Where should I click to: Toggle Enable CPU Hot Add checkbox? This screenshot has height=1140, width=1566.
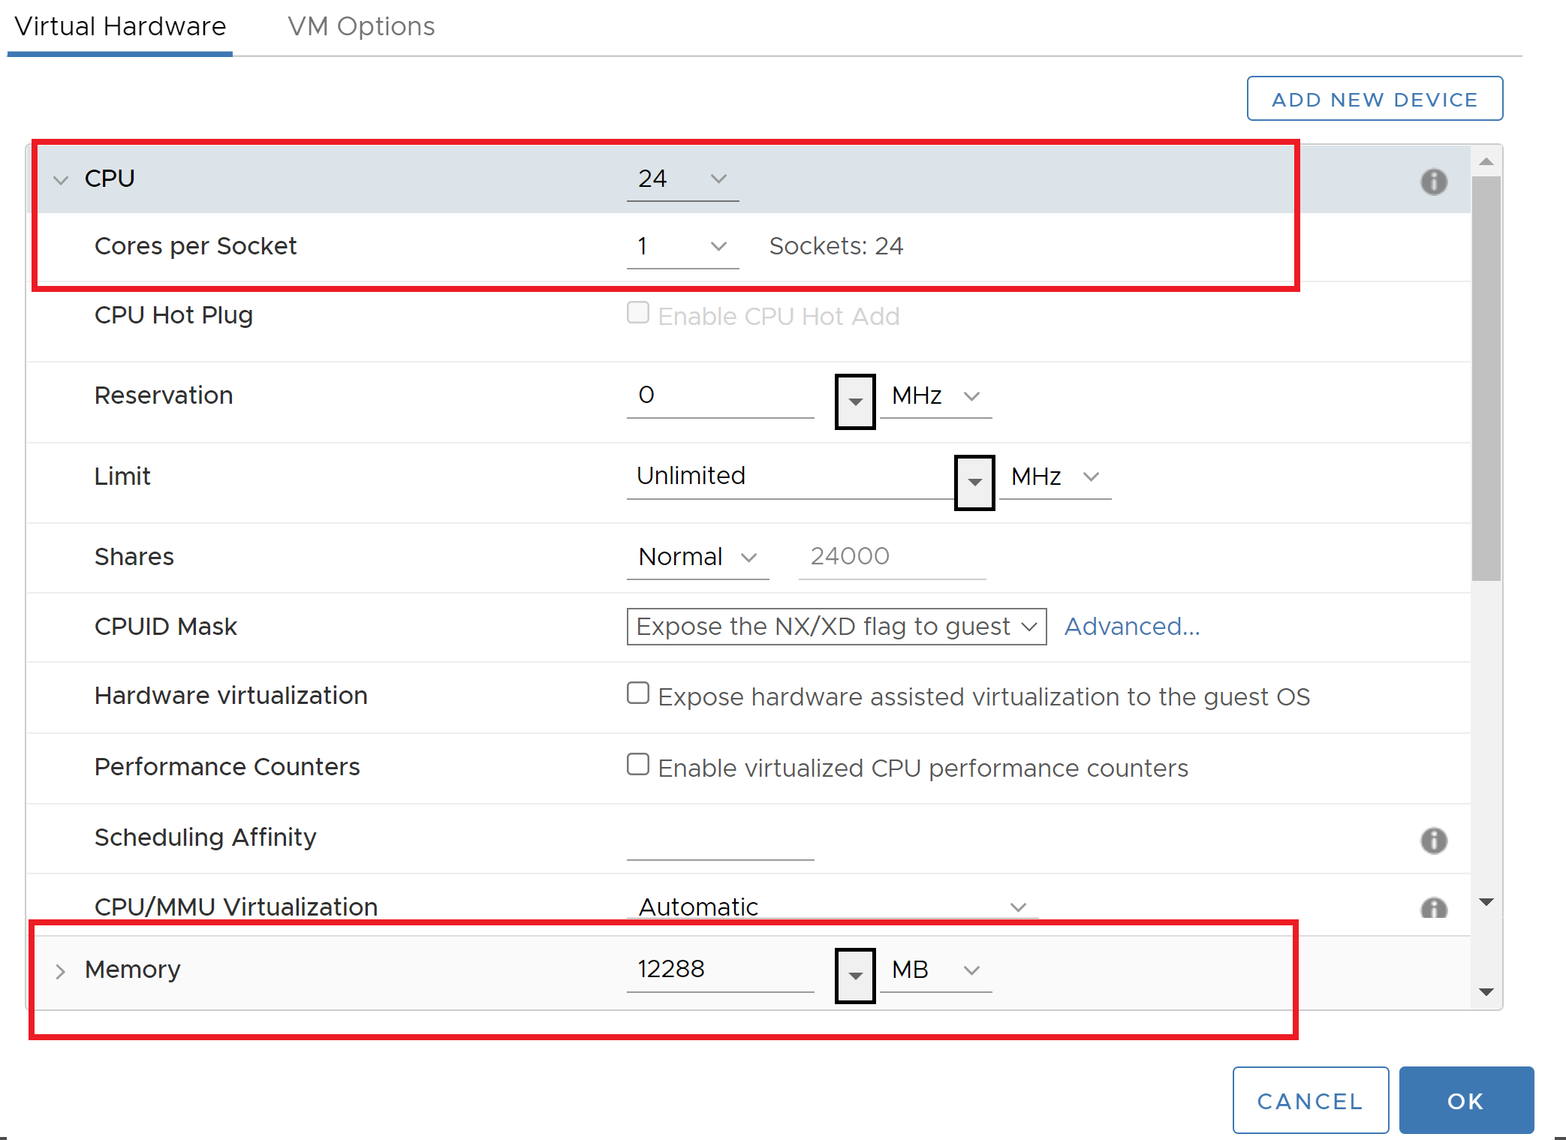(x=638, y=312)
